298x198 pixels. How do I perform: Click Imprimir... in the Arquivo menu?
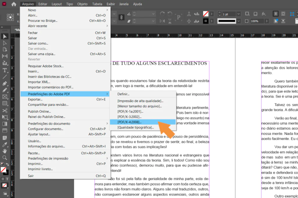[65, 164]
